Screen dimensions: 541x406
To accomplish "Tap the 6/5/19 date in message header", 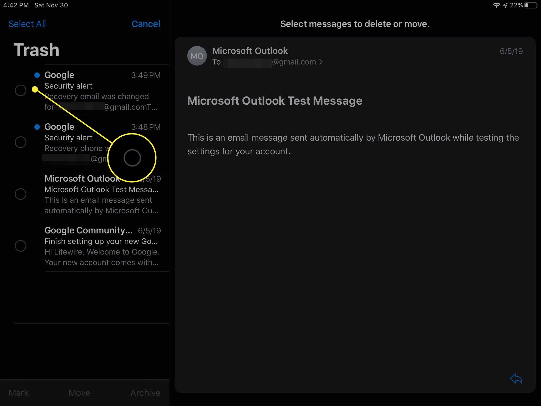I will pyautogui.click(x=511, y=51).
